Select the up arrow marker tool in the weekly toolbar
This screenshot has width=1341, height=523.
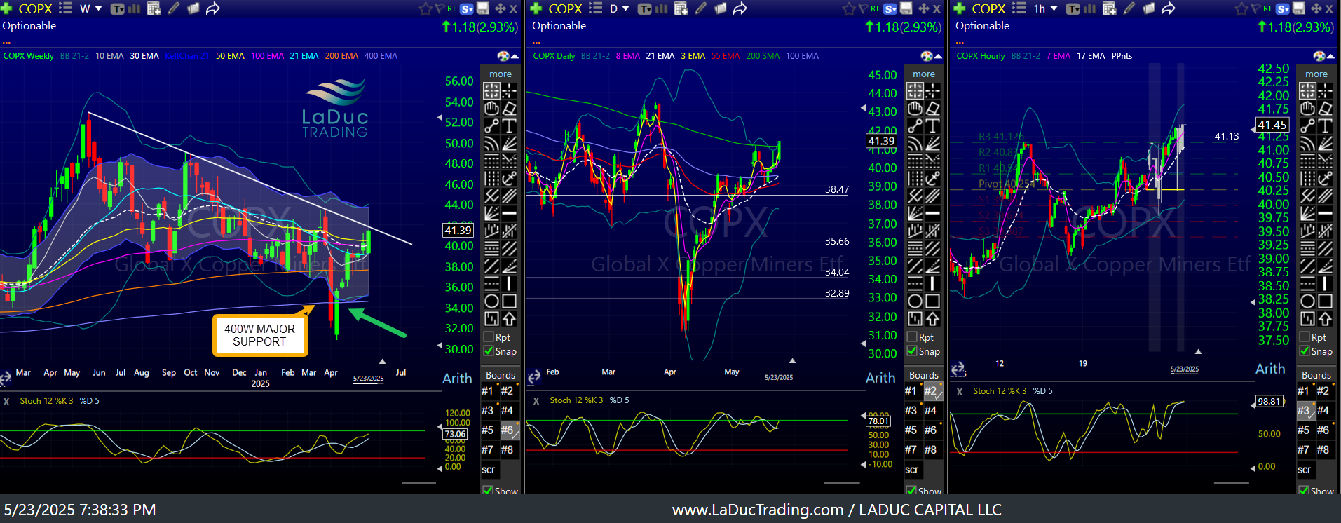tap(510, 319)
